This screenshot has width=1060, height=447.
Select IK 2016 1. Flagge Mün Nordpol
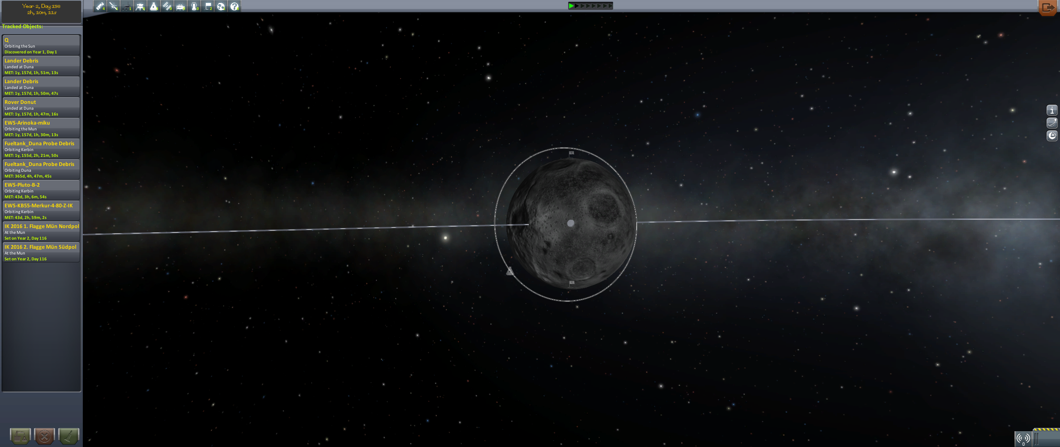[41, 232]
